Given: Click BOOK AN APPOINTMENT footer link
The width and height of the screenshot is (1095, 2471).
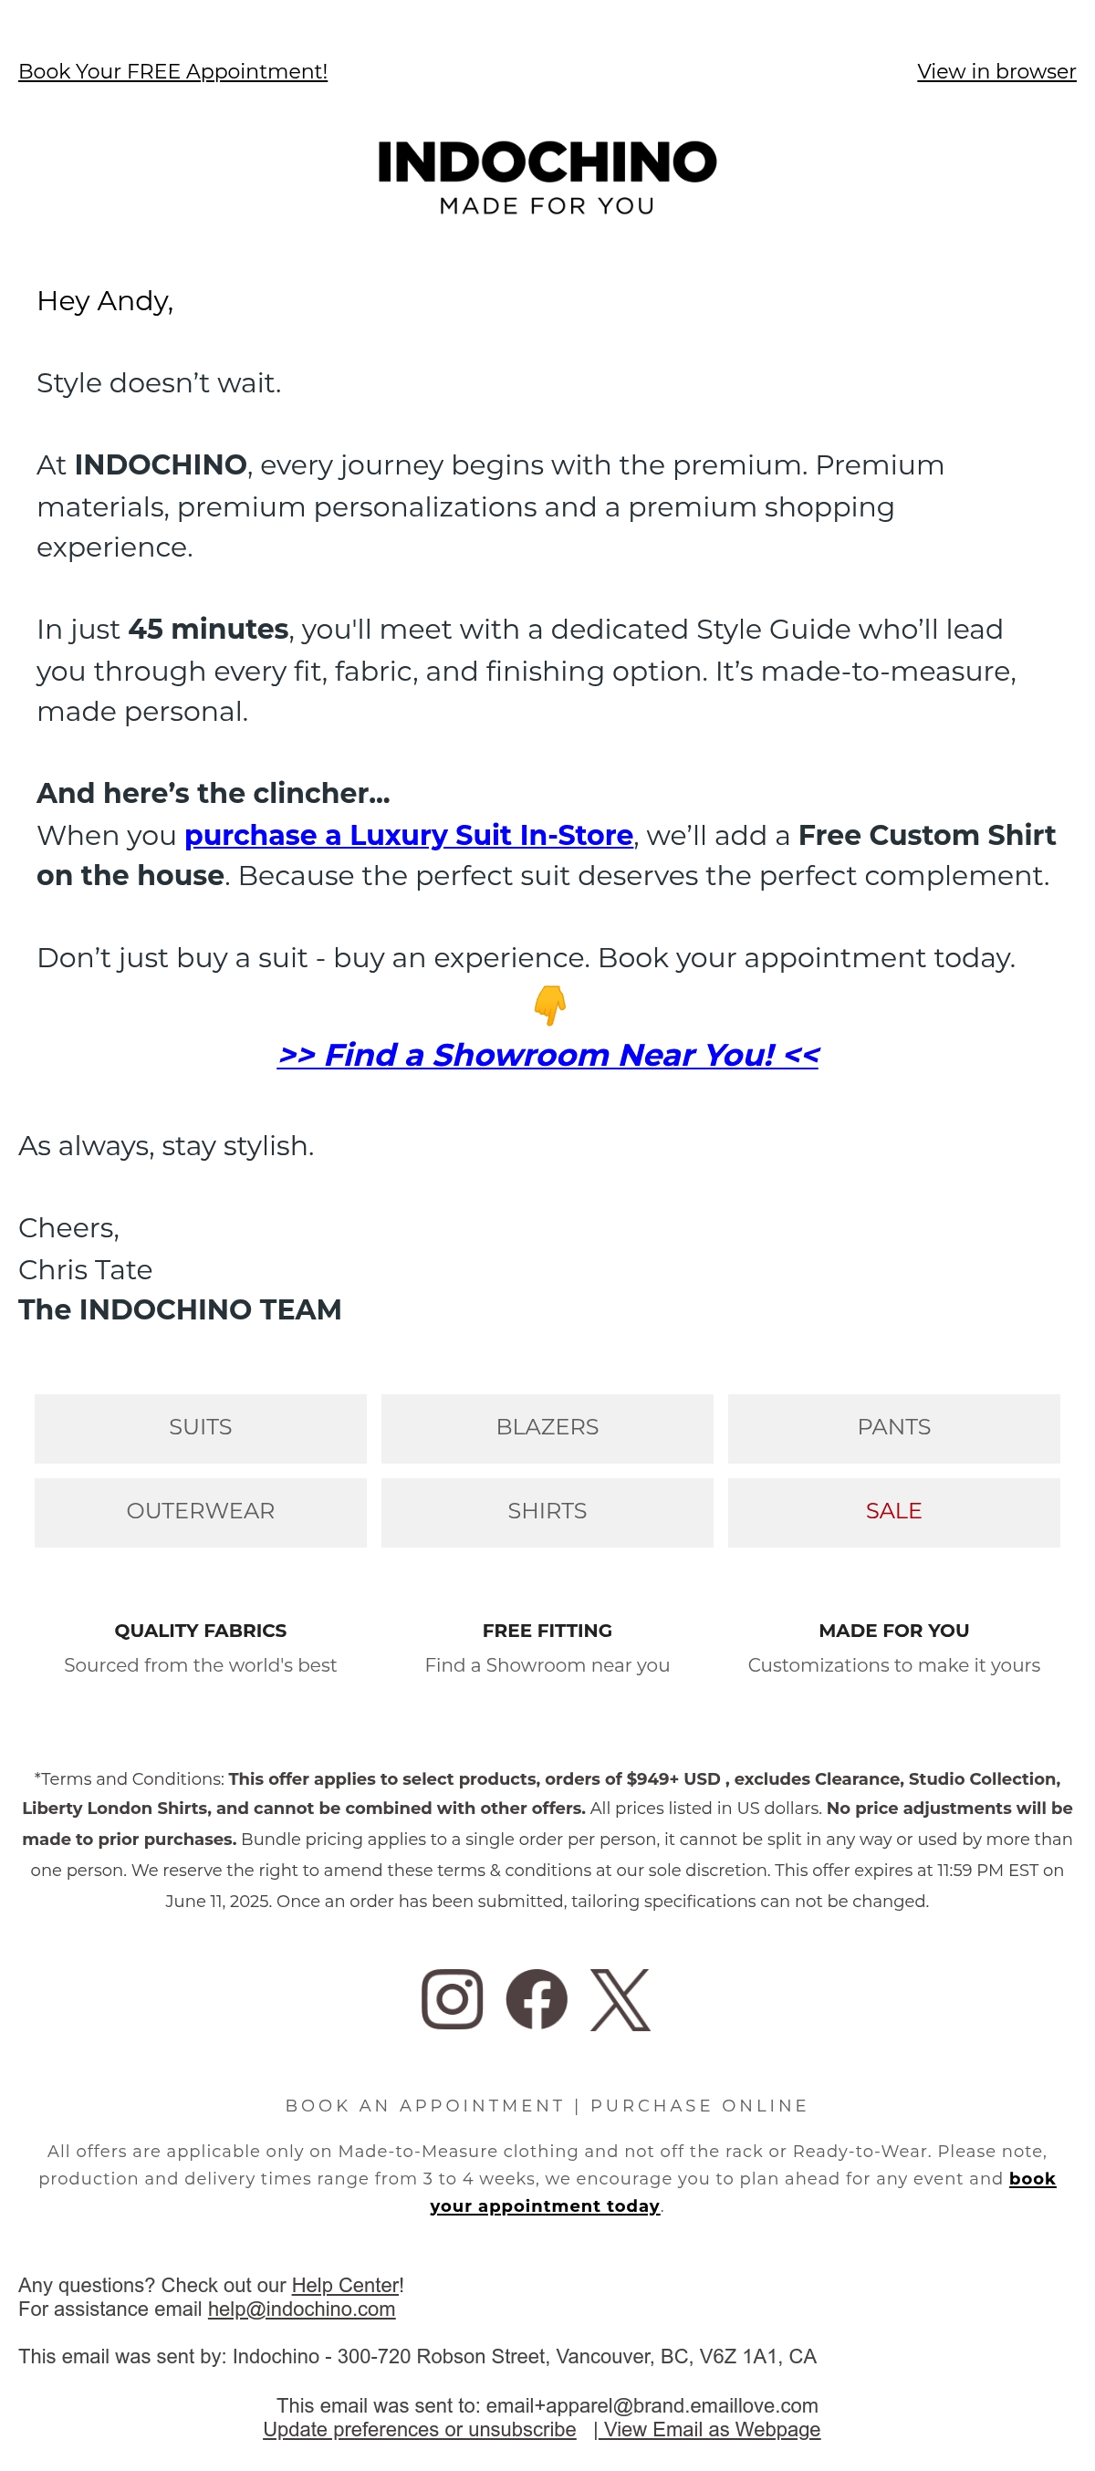Looking at the screenshot, I should pyautogui.click(x=424, y=2104).
